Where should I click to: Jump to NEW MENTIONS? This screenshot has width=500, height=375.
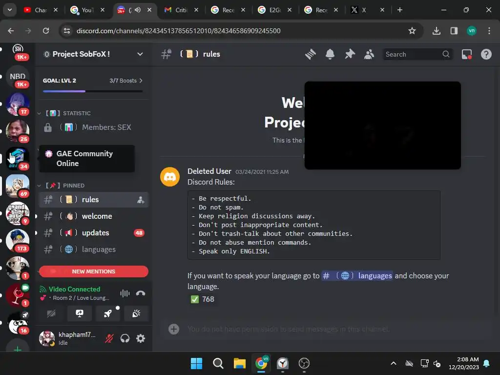coord(94,271)
